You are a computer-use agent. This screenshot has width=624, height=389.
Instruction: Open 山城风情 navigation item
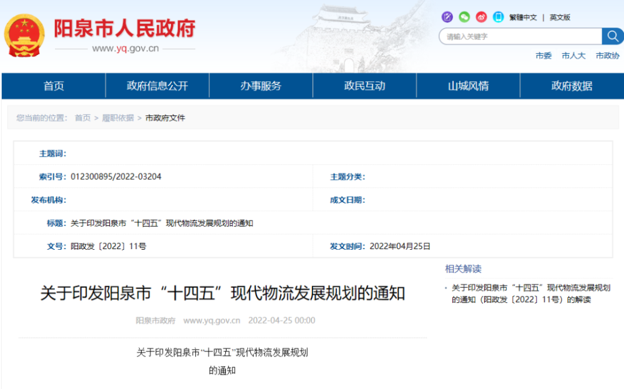click(x=468, y=86)
